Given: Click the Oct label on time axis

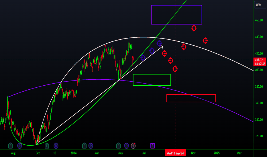Looking at the screenshot, I should pyautogui.click(x=38, y=153).
